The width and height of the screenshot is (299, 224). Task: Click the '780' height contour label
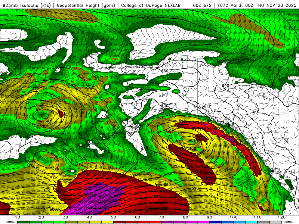click(165, 209)
